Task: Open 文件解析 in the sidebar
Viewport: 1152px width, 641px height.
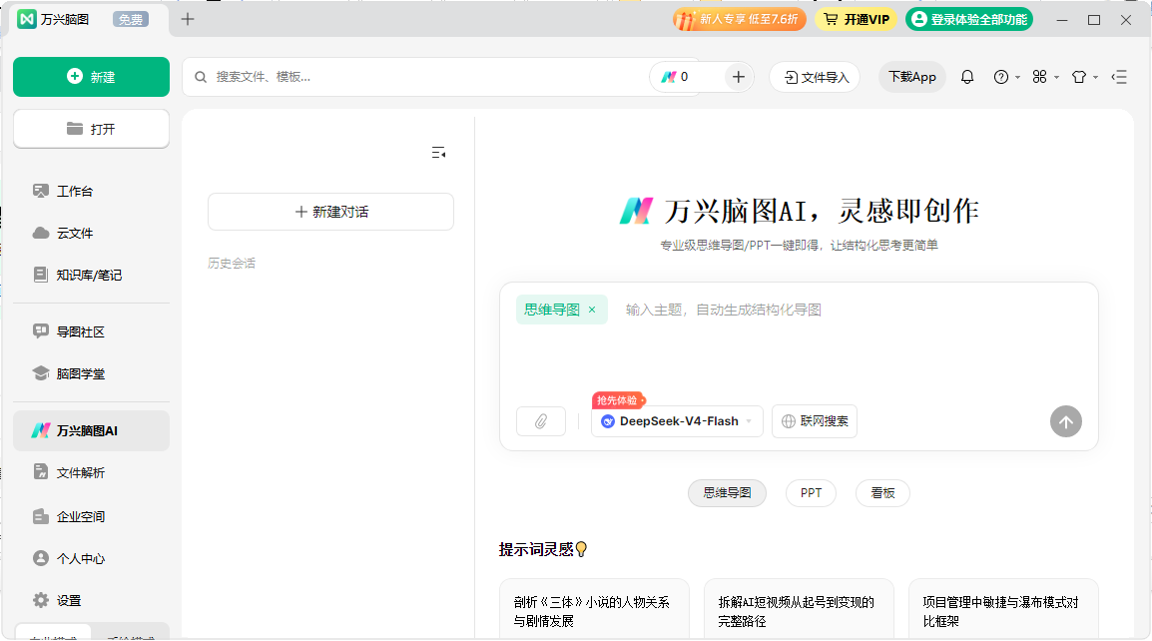Action: [91, 472]
